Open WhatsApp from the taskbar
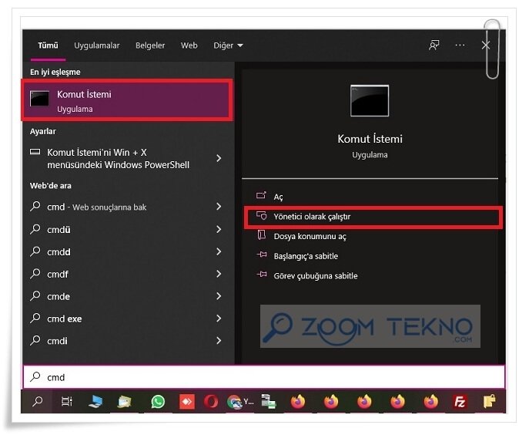 click(x=158, y=402)
